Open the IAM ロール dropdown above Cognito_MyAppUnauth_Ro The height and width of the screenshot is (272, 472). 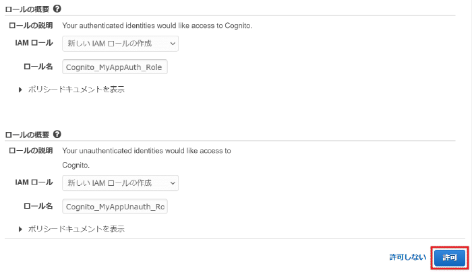(x=120, y=182)
